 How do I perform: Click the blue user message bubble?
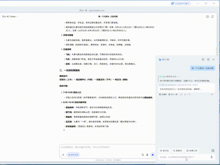202,68
